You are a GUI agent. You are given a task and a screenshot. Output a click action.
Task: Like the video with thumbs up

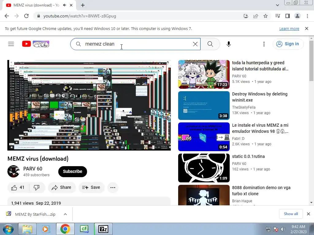[18, 188]
